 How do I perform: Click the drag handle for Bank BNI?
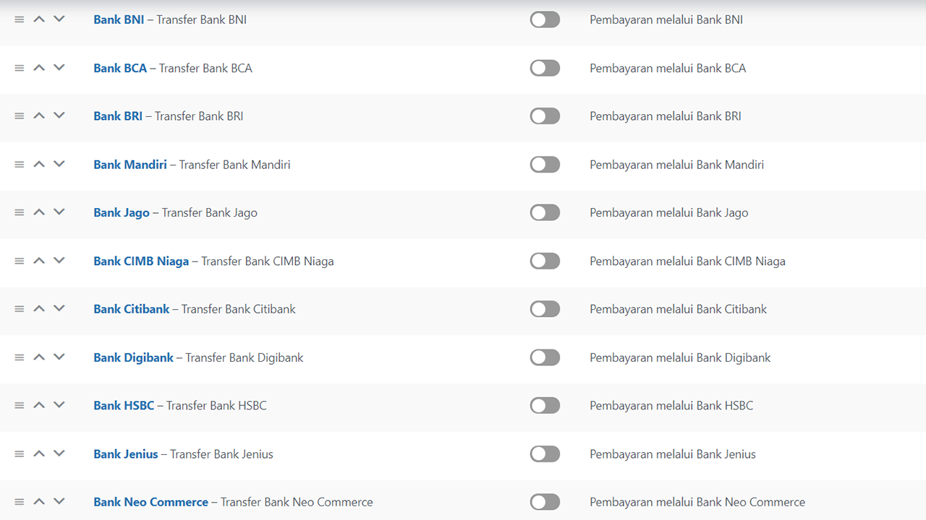click(x=20, y=19)
